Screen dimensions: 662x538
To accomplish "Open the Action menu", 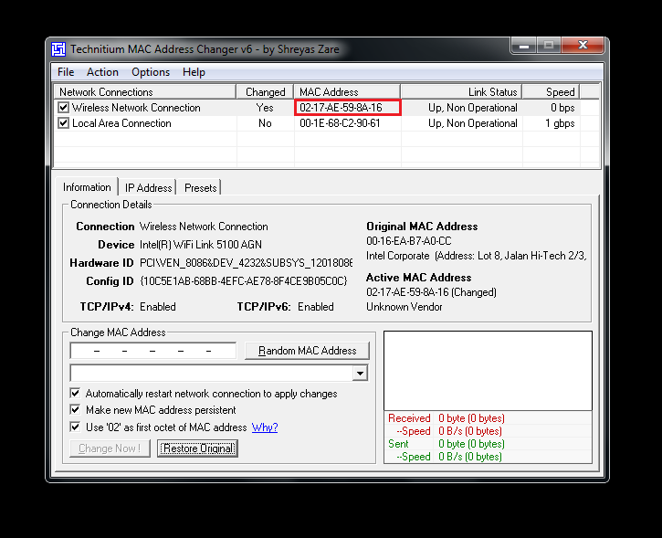I will point(102,72).
